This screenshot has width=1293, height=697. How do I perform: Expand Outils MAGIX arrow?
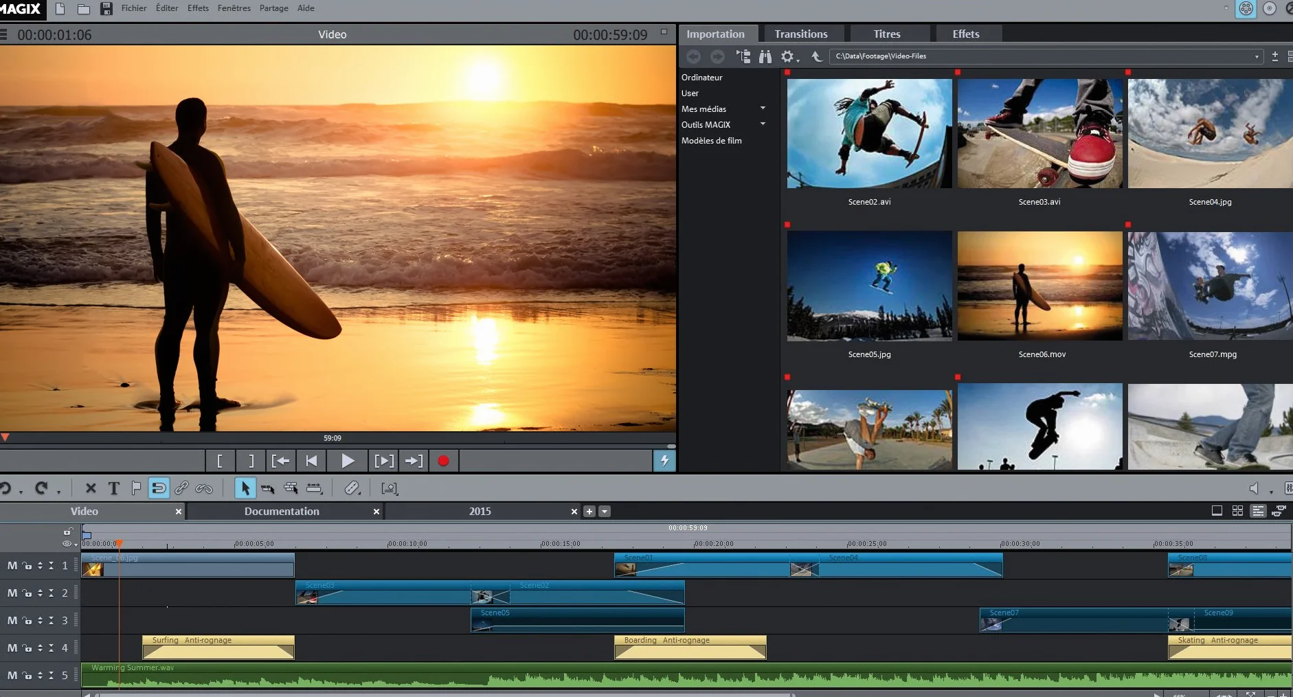(763, 124)
